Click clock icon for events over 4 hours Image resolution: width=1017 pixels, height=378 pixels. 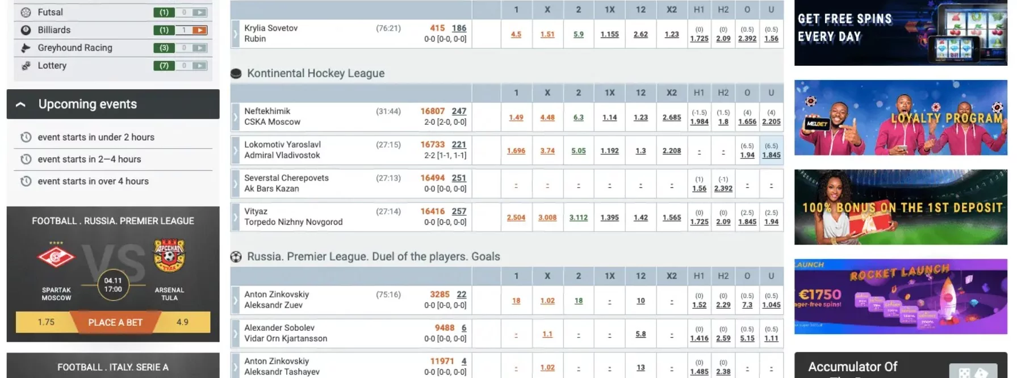click(26, 182)
